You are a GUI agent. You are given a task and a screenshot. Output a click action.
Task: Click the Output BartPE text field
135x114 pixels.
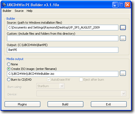coord(63,50)
